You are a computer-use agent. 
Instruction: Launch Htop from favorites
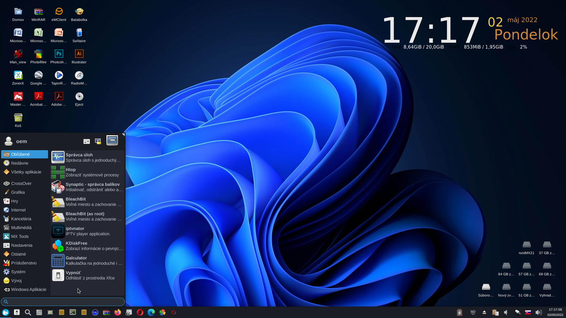coord(88,172)
